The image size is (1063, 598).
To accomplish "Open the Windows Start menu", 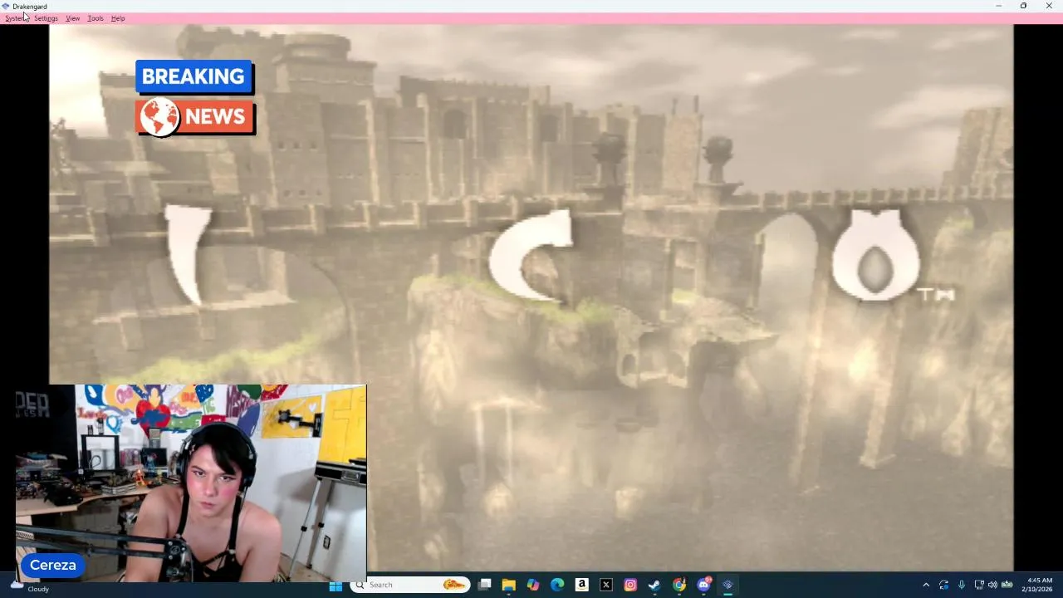I will pyautogui.click(x=336, y=585).
